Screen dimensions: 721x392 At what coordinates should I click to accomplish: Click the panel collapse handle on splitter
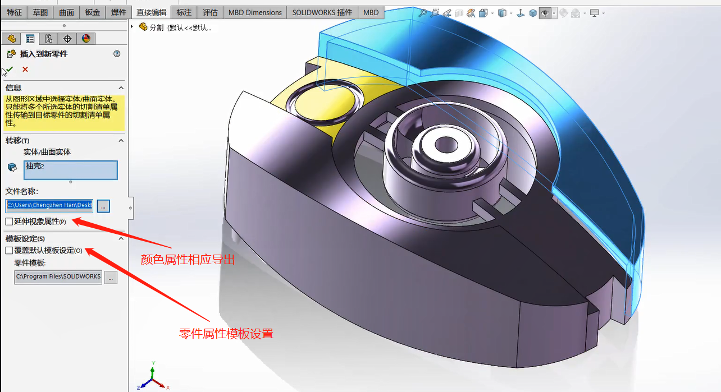[131, 207]
